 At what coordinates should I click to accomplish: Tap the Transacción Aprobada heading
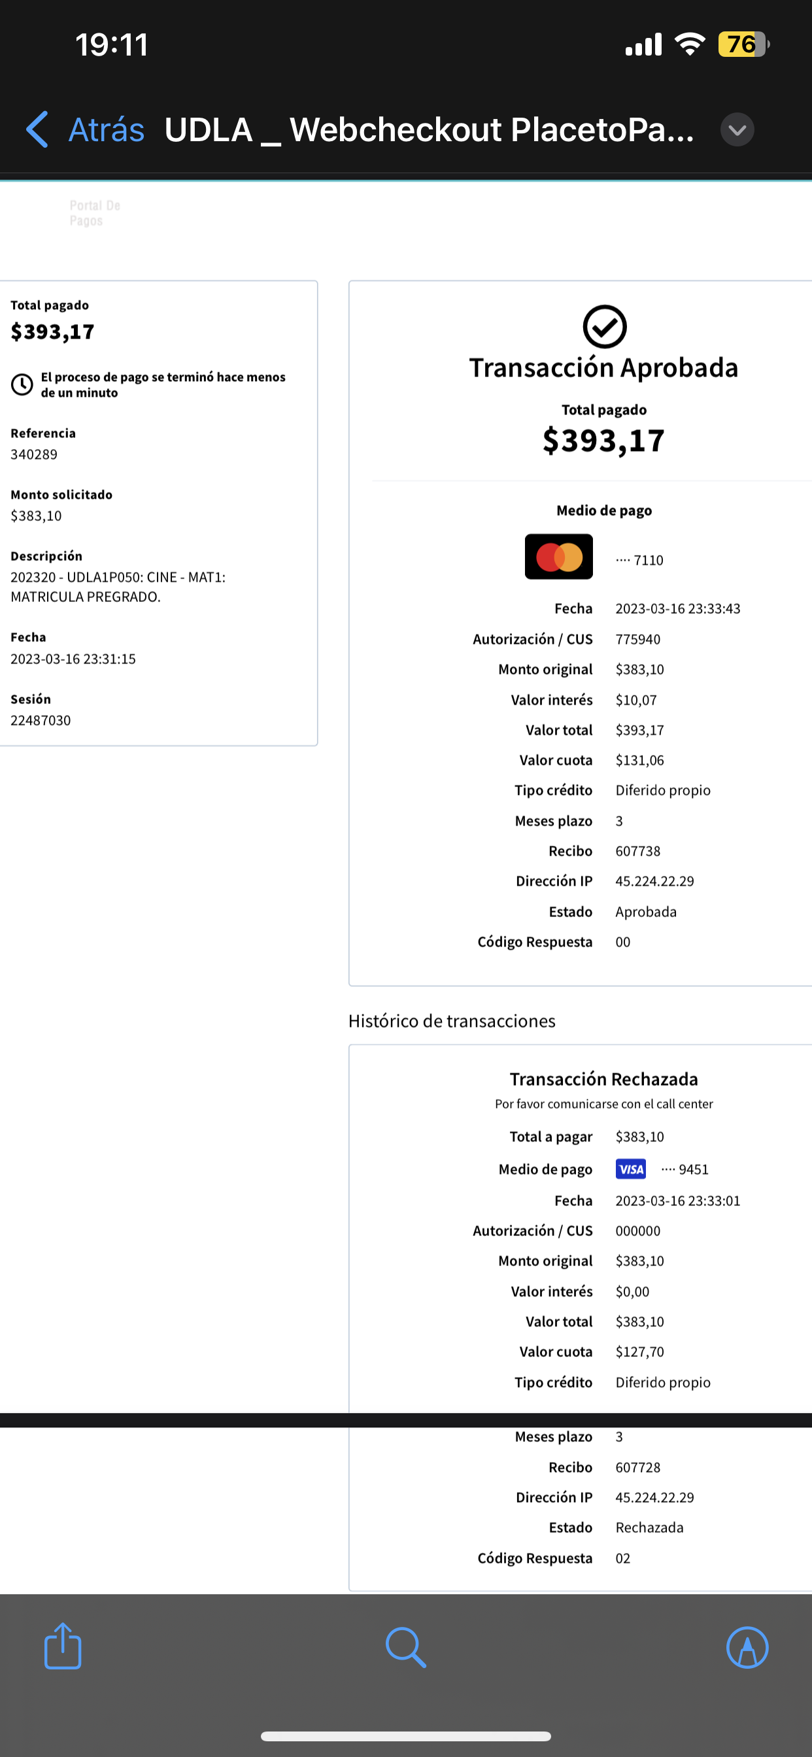pyautogui.click(x=603, y=367)
